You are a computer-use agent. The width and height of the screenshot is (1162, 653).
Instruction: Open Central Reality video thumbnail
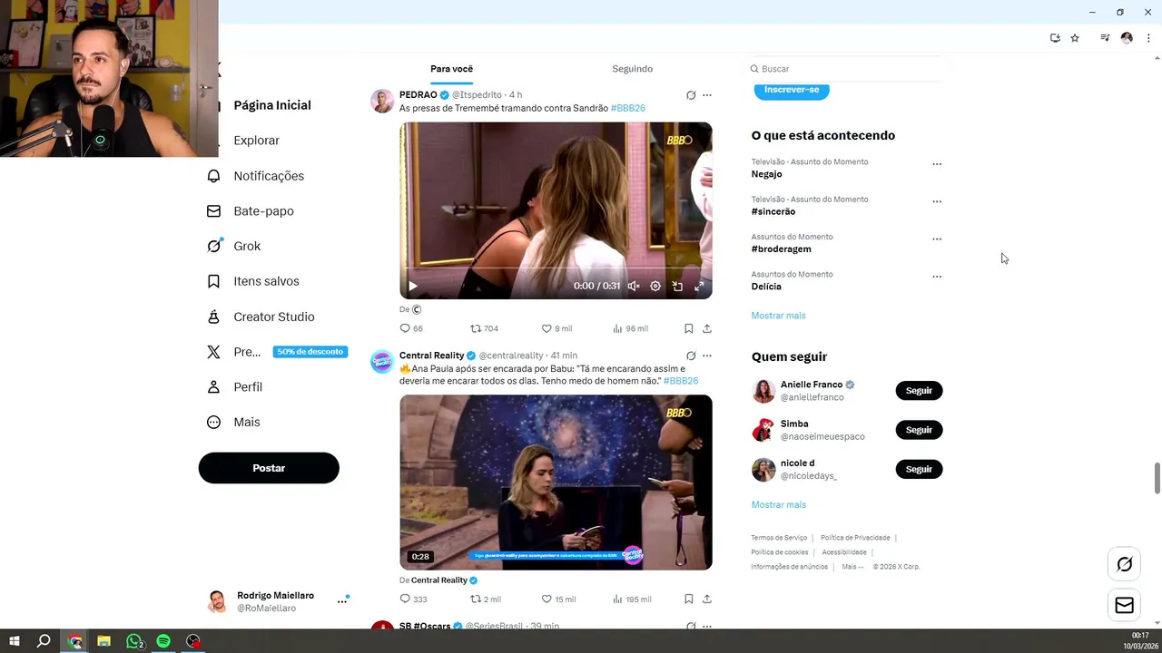tap(556, 482)
